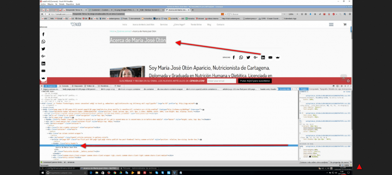Open the Máquina menu in VirtualBox

click(x=50, y=4)
